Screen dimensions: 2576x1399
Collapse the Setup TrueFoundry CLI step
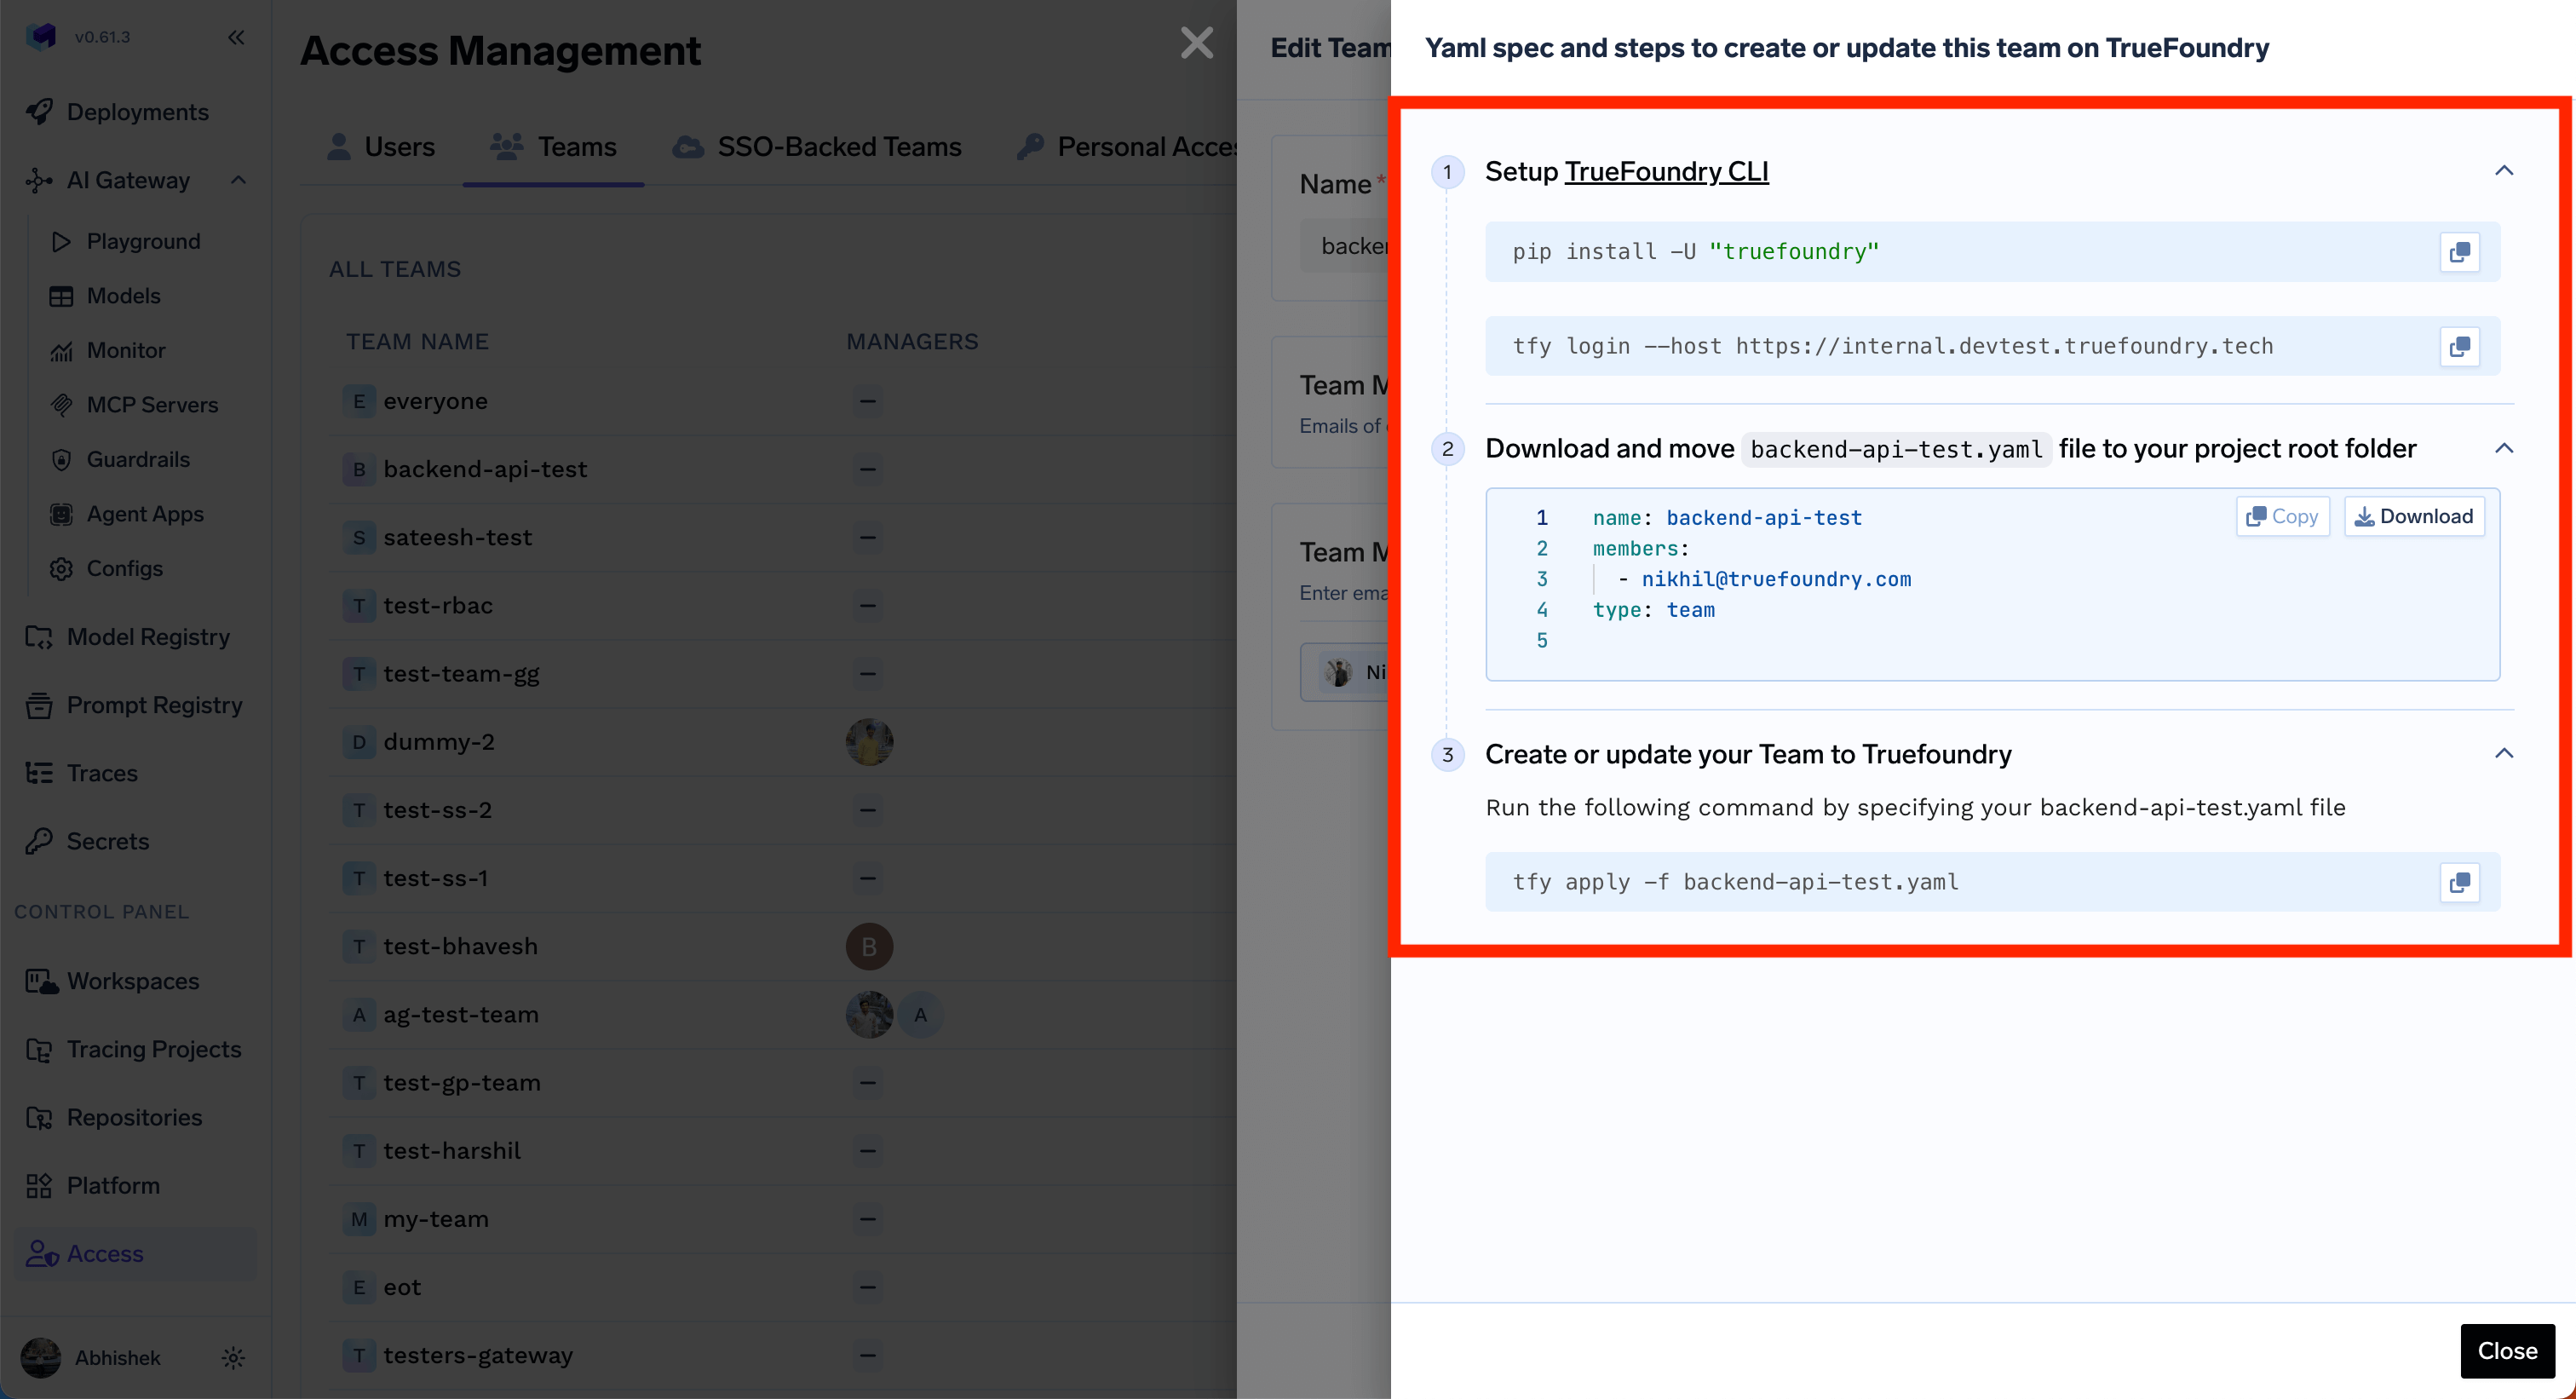pyautogui.click(x=2503, y=171)
